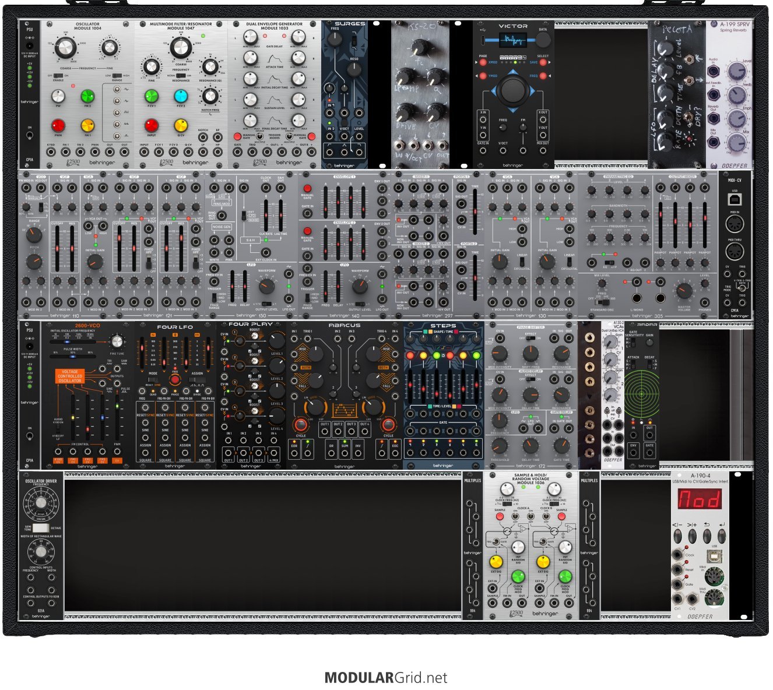Click the PITCH knob on the 110 module
Image resolution: width=773 pixels, height=690 pixels.
coord(34,262)
